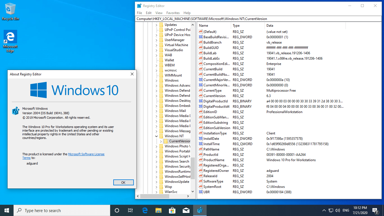Click the taskbar search box
Viewport: 384px width, 216px height.
(62, 210)
